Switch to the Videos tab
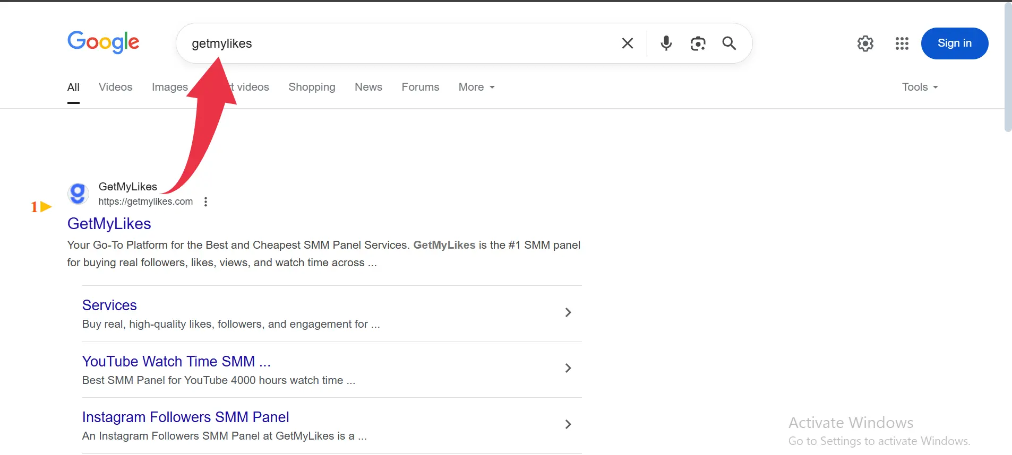 115,87
